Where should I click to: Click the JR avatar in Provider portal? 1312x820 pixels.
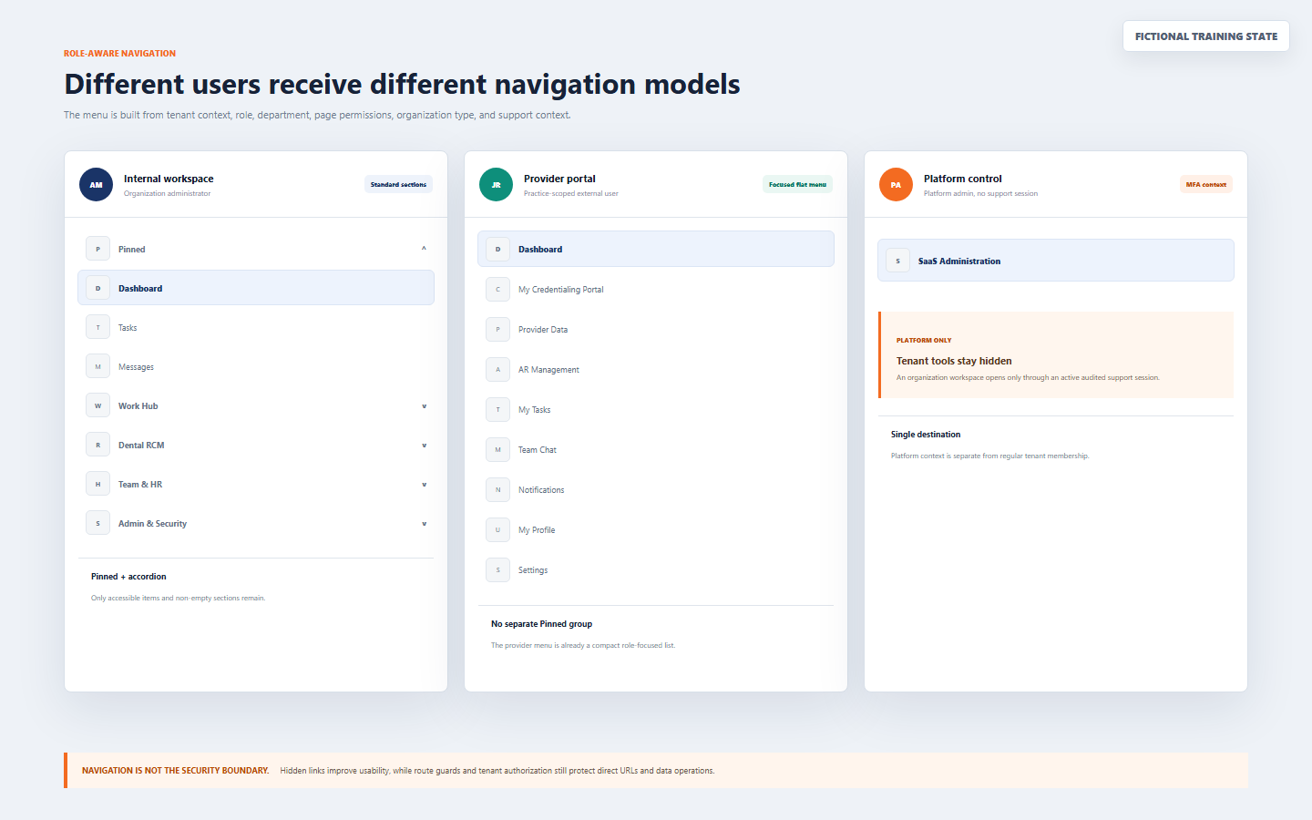pyautogui.click(x=496, y=184)
